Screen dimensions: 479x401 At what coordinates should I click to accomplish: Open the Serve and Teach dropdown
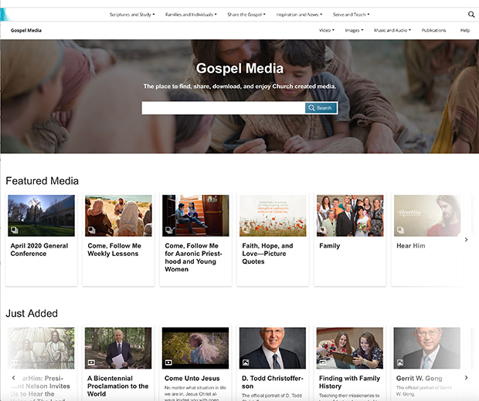pos(351,15)
